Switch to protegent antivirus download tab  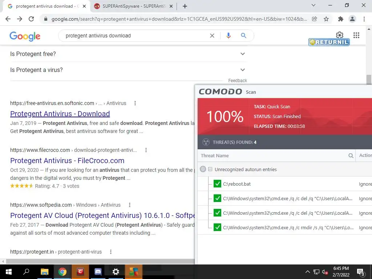tap(46, 6)
